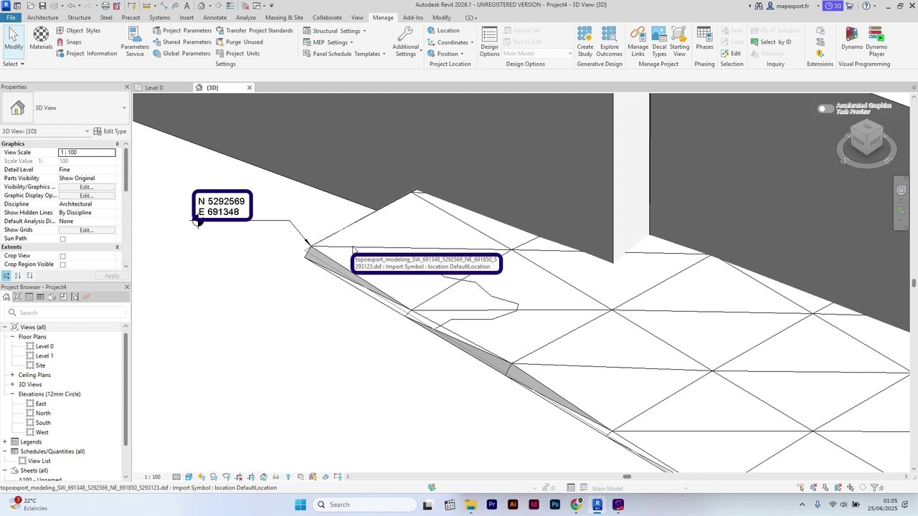918x516 pixels.
Task: Set the Starting View
Action: (x=679, y=42)
